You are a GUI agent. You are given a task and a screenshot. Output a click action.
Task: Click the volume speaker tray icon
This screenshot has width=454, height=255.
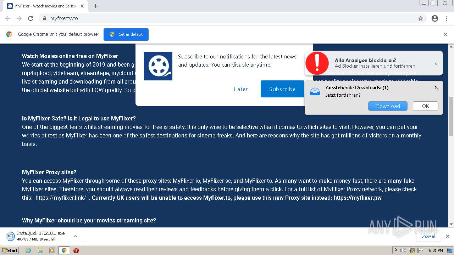click(x=403, y=250)
